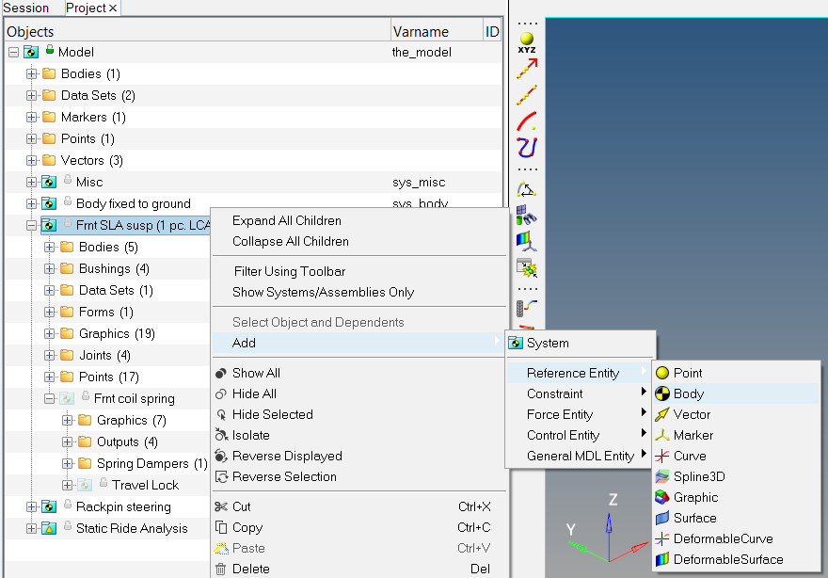
Task: Click the scissors Cut icon in context menu
Action: [221, 506]
